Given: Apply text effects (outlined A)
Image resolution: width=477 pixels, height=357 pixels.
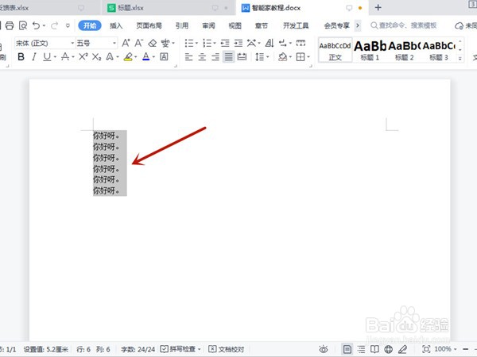Looking at the screenshot, I should pos(110,57).
